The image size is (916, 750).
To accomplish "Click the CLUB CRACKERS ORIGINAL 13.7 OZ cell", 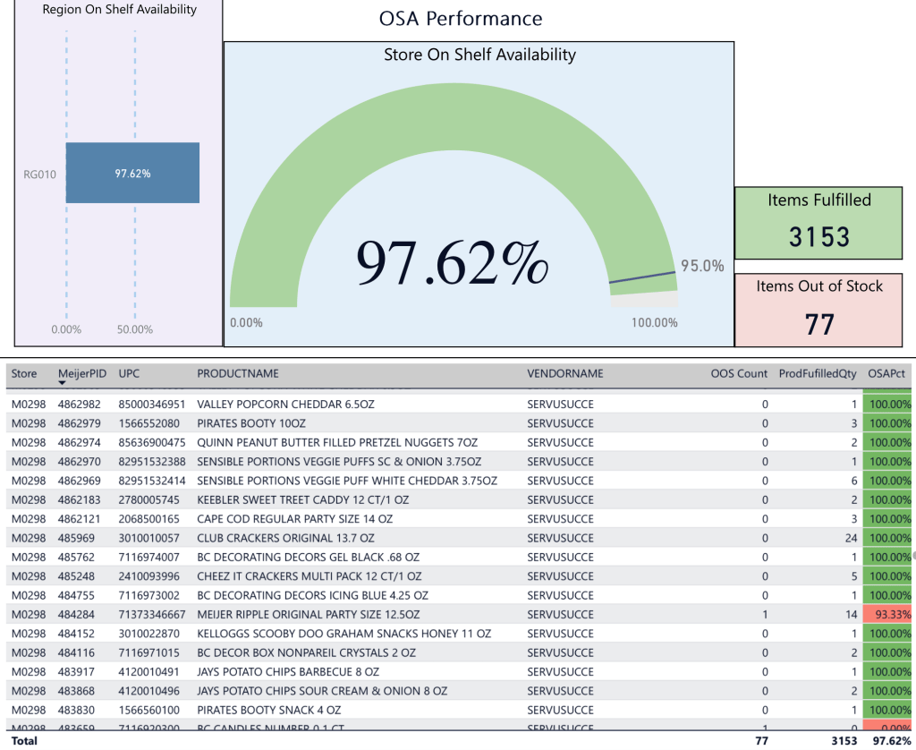I will tap(285, 538).
